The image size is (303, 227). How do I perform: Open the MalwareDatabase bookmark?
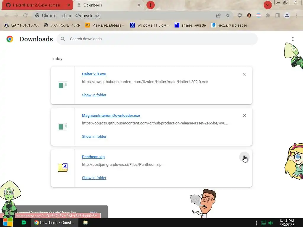click(105, 25)
